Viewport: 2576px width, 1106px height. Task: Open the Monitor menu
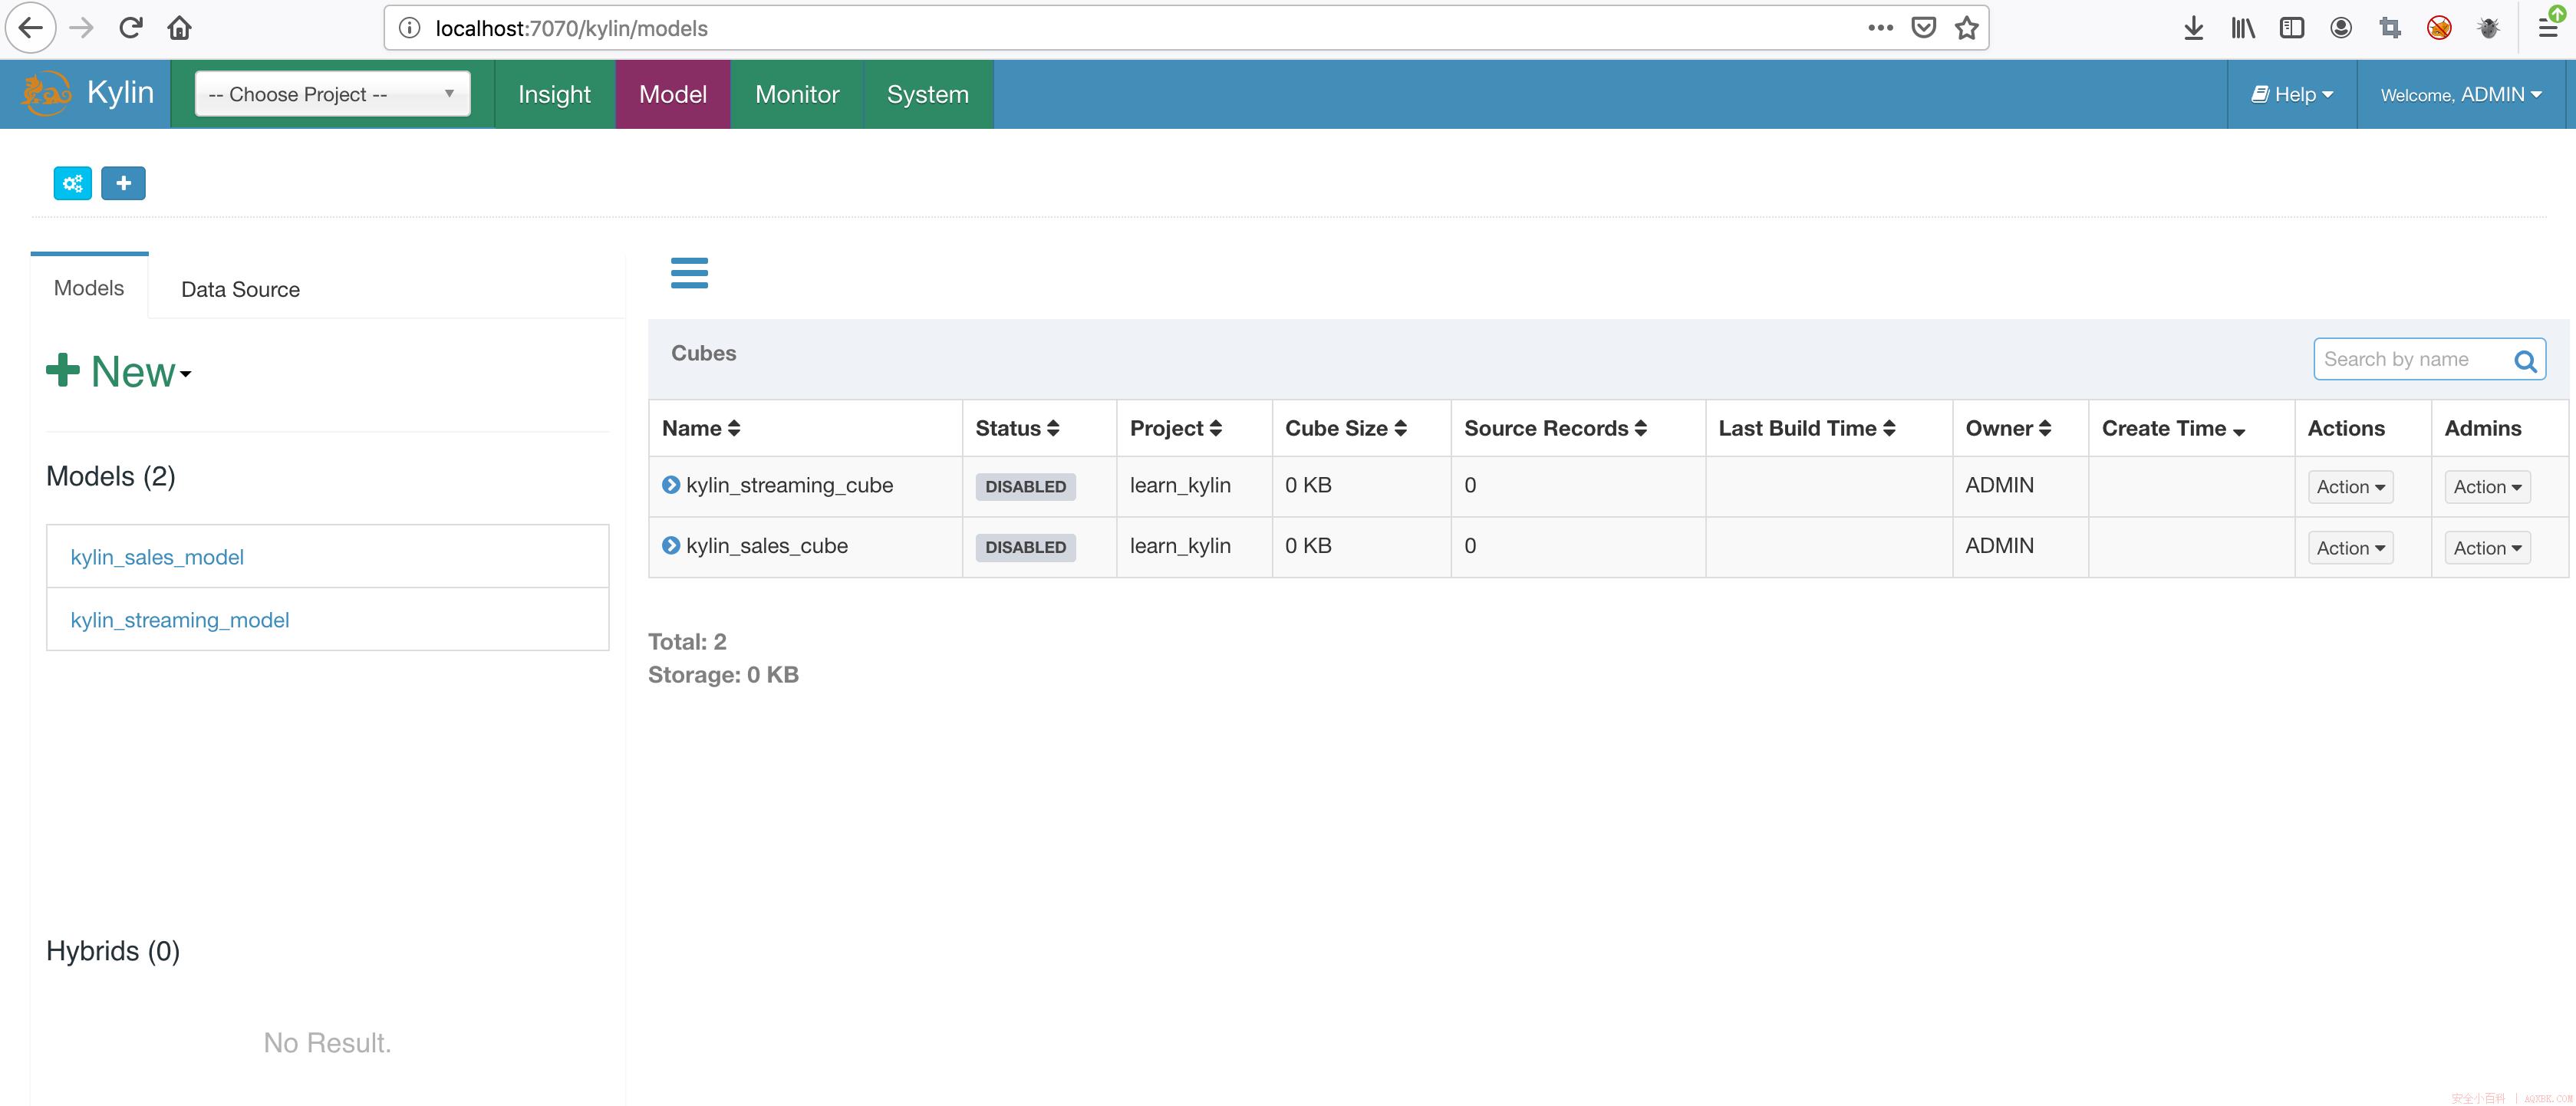(x=797, y=94)
